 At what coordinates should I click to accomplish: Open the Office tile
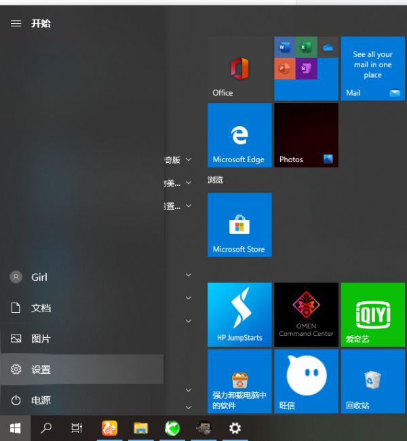click(x=239, y=69)
